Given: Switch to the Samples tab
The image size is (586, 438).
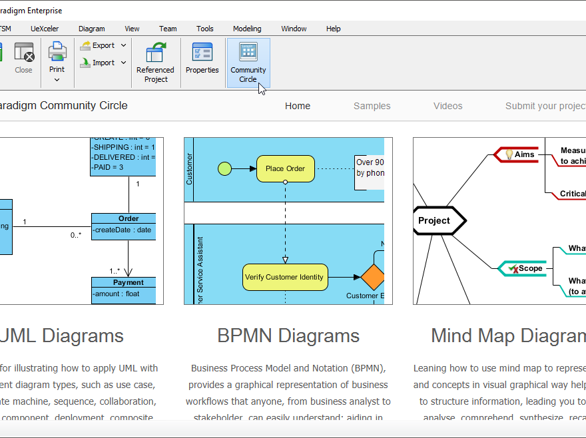Looking at the screenshot, I should (x=372, y=106).
